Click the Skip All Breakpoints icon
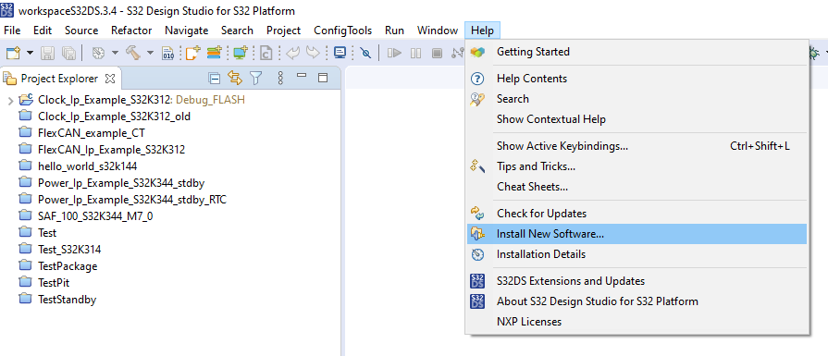Viewport: 828px width, 356px height. pyautogui.click(x=365, y=52)
